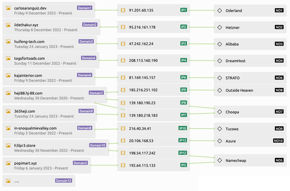Select the IP icon beside 192.64.115.133
Screen dimensions: 290x191
(123, 165)
